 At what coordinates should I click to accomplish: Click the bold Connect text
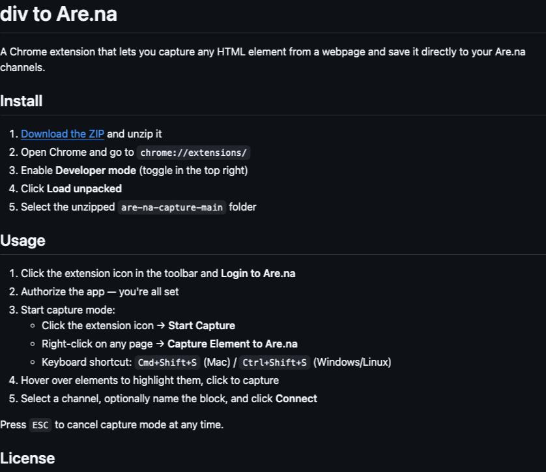296,398
